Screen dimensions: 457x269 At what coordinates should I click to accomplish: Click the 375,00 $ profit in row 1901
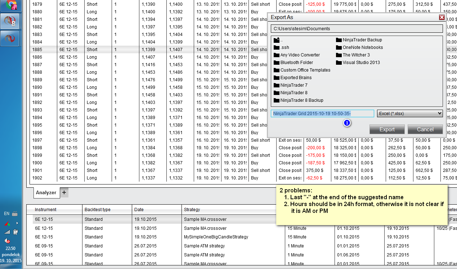pos(314,170)
